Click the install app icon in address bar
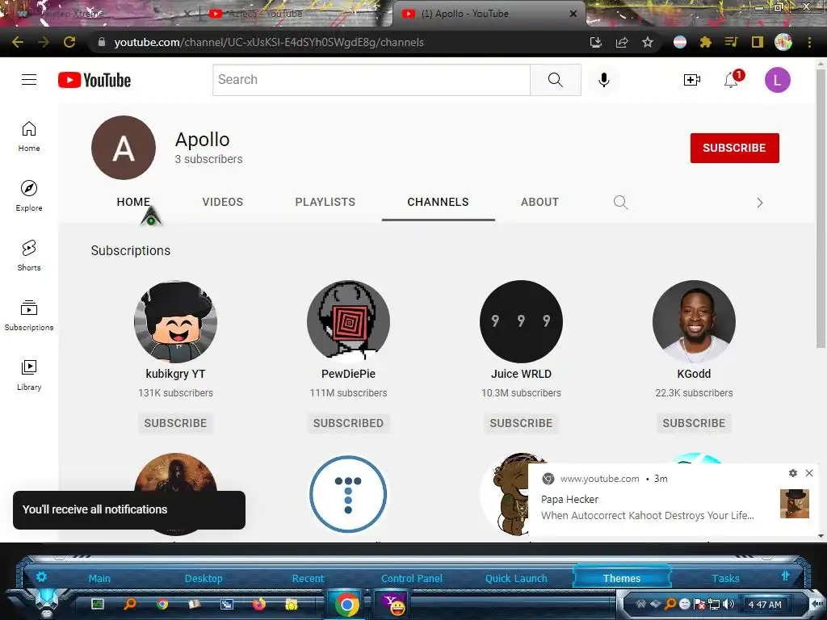The image size is (827, 620). click(595, 42)
